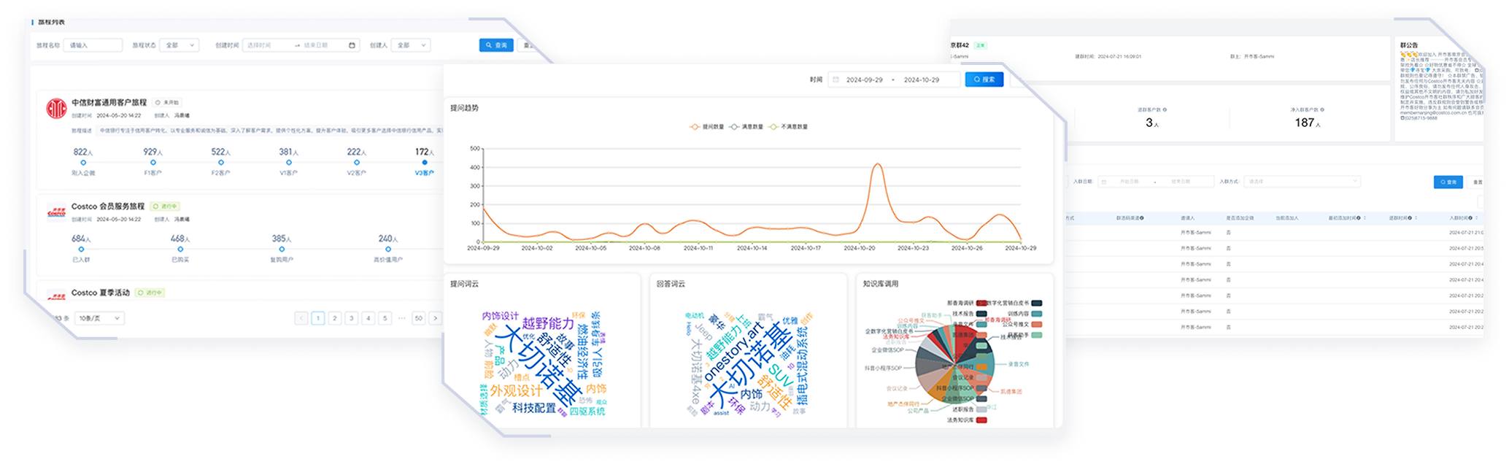Click the CITIC red logo icon
The image size is (1509, 467).
56,109
